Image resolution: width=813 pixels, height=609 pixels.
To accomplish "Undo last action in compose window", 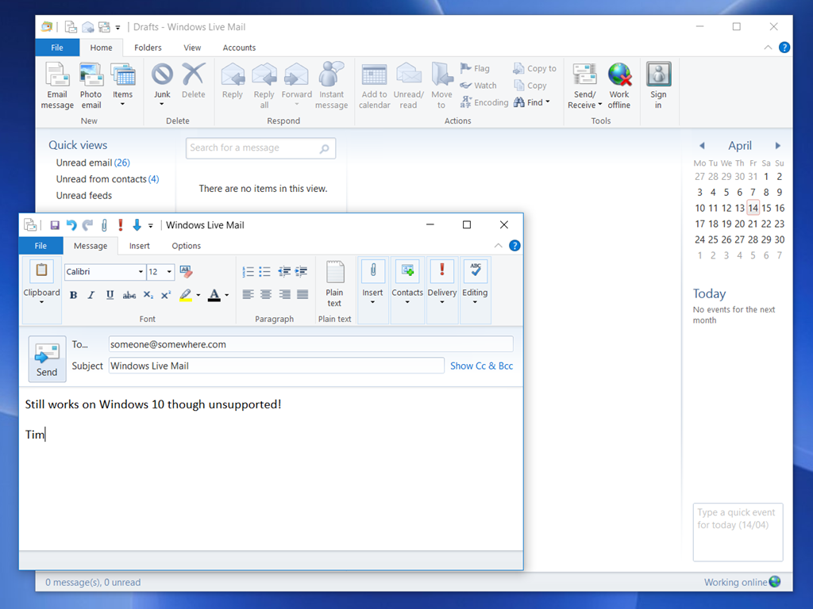I will (x=71, y=225).
